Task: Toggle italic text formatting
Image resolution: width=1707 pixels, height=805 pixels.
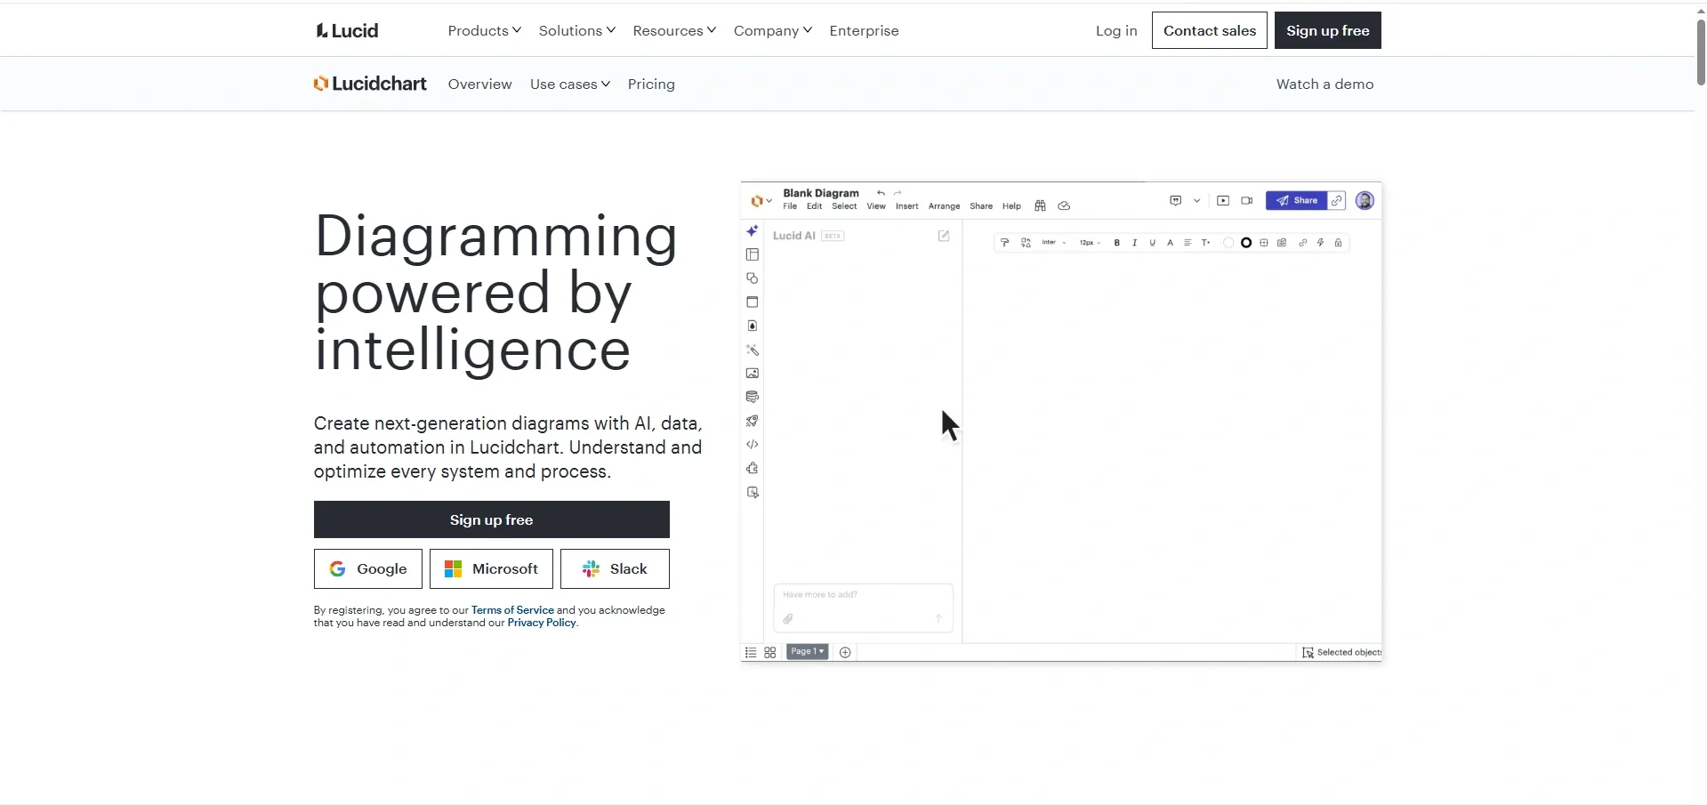Action: [1134, 242]
